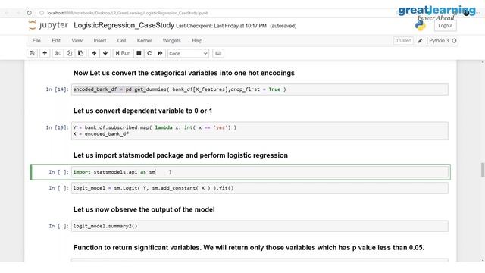
Task: Select the bank_df.subscribed.map code cell
Action: (259, 130)
